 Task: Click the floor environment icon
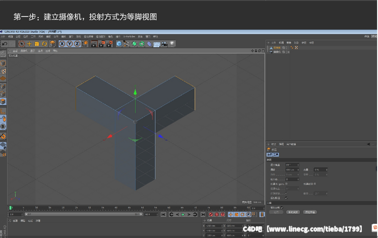[157, 44]
